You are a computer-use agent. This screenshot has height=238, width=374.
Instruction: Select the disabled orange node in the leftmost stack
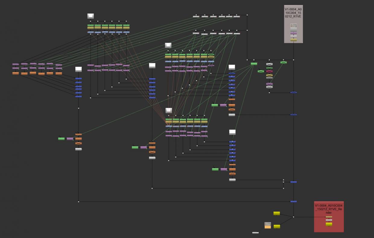click(x=78, y=144)
